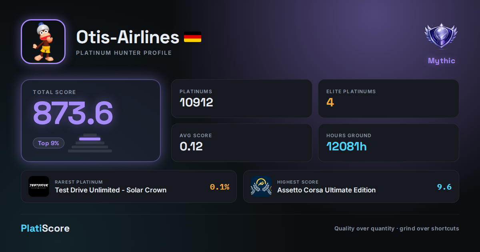Viewport: 480px width, 252px height.
Task: Click the 0.1% rarity percentage
Action: (220, 187)
